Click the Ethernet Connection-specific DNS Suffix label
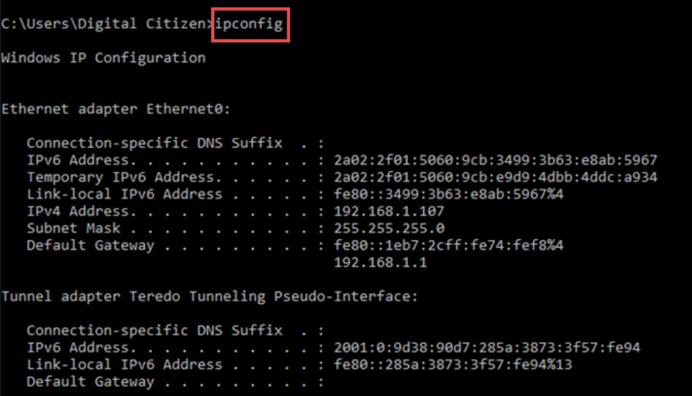The image size is (692, 396). pos(154,143)
